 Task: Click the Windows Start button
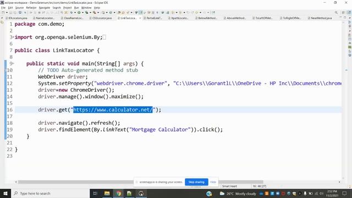[5, 193]
